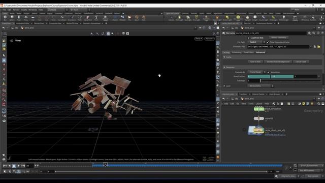Select the Draw Curve shelf tool
Viewport: 325px width, 183px height.
click(72, 18)
